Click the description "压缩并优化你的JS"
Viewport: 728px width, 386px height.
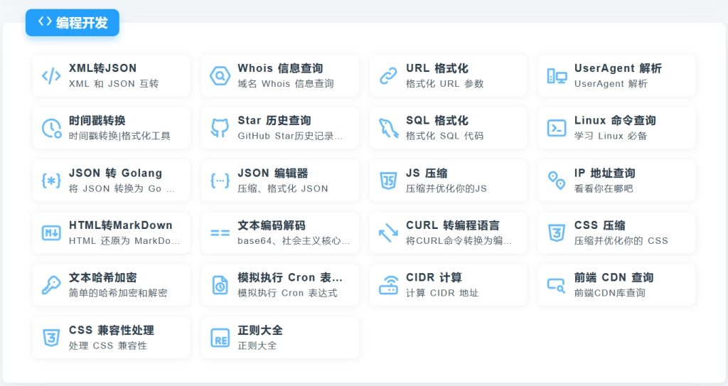tap(446, 188)
